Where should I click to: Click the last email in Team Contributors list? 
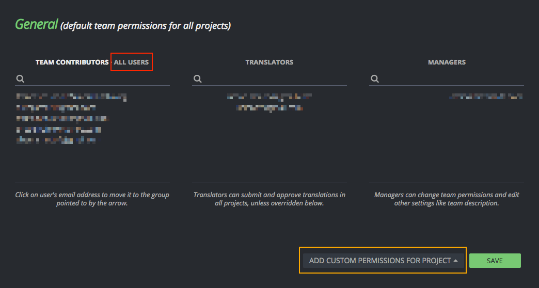(56, 140)
